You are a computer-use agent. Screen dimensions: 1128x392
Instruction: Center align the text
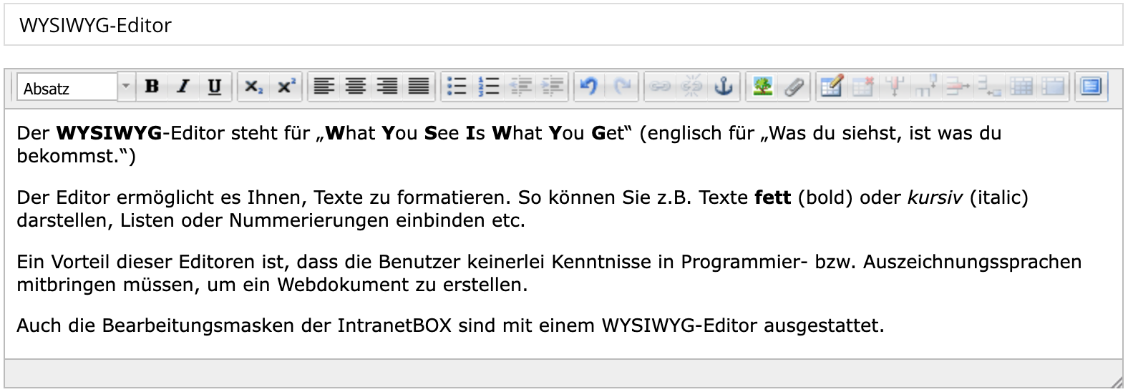356,87
